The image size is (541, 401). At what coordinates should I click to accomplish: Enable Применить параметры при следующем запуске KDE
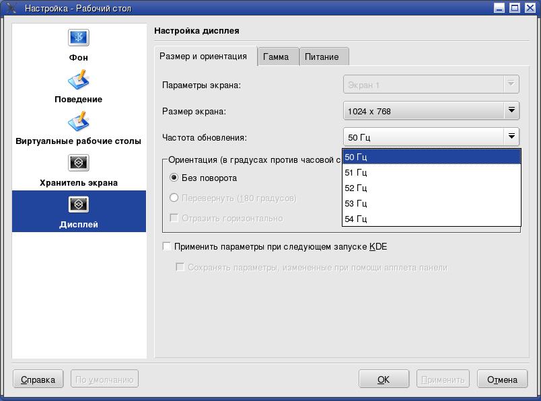pyautogui.click(x=168, y=247)
